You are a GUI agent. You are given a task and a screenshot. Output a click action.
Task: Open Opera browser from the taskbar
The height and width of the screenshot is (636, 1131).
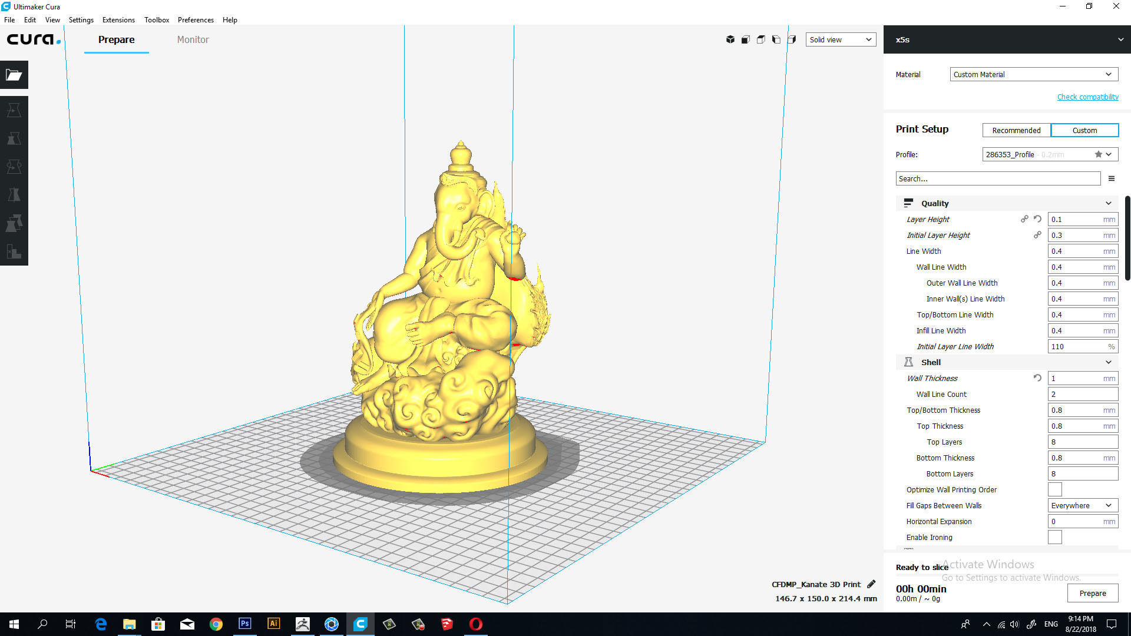(475, 624)
